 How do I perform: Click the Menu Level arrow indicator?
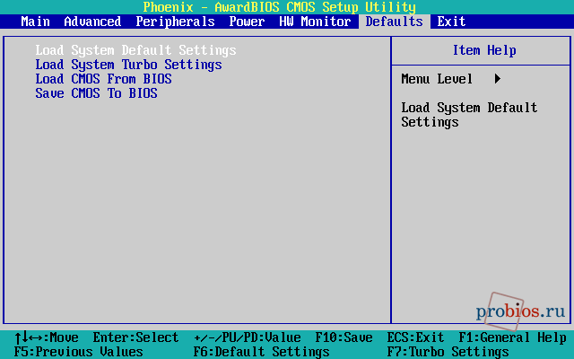[498, 79]
